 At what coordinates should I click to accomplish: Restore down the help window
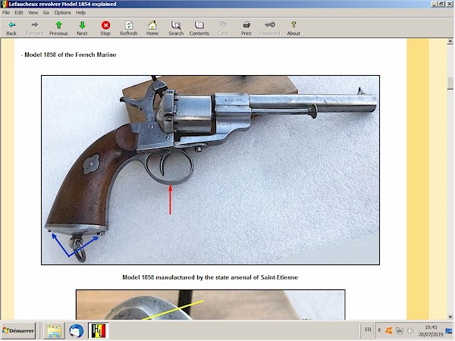(x=441, y=4)
